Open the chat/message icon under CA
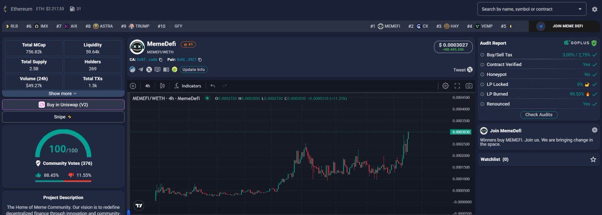 coord(158,69)
